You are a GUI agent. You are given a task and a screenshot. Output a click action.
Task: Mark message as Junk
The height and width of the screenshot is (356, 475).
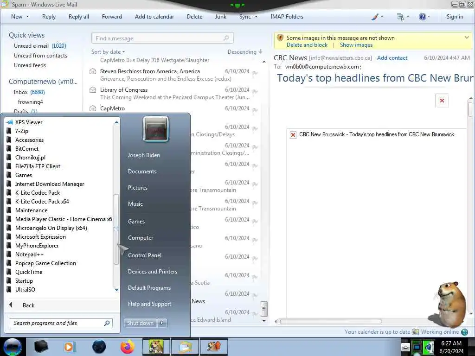tap(220, 17)
